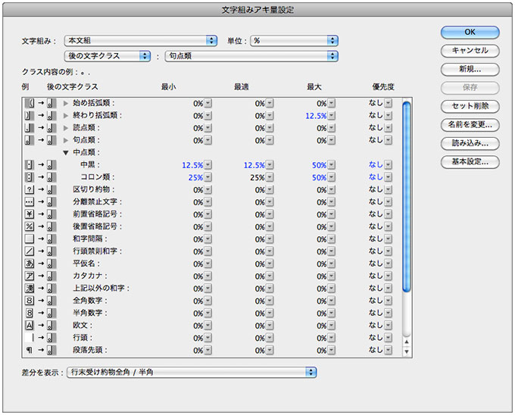Click the pilcrow icon in 段落先頭 row

coord(30,351)
